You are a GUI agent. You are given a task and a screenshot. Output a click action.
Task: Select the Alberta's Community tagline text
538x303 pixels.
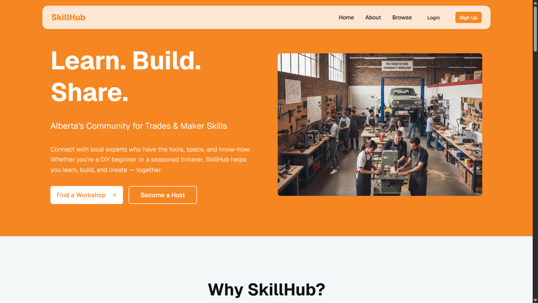point(139,126)
